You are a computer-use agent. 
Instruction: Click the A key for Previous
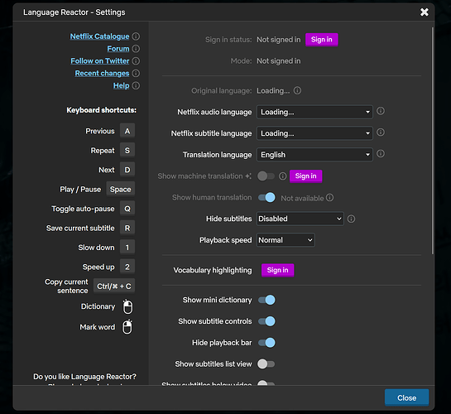pyautogui.click(x=127, y=131)
